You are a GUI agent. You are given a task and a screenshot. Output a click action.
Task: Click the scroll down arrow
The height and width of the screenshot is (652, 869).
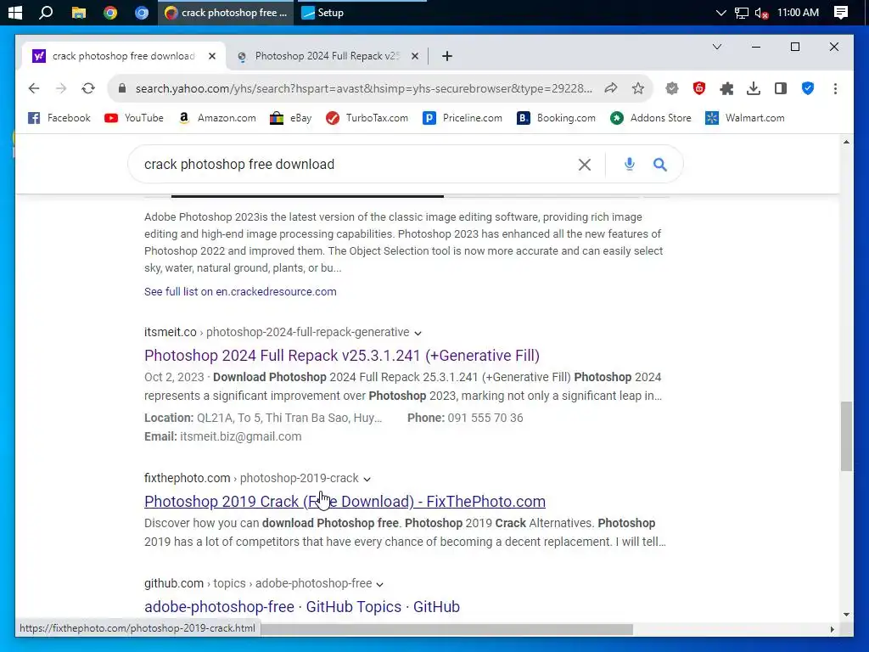pos(846,615)
